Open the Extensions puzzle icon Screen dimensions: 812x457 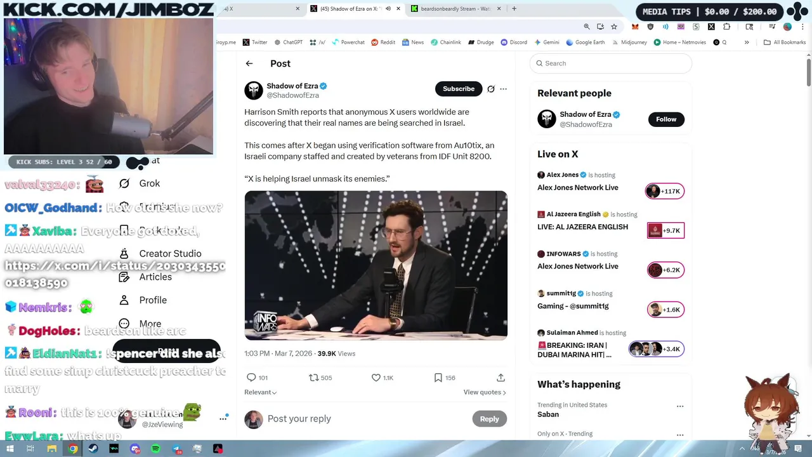pos(727,27)
